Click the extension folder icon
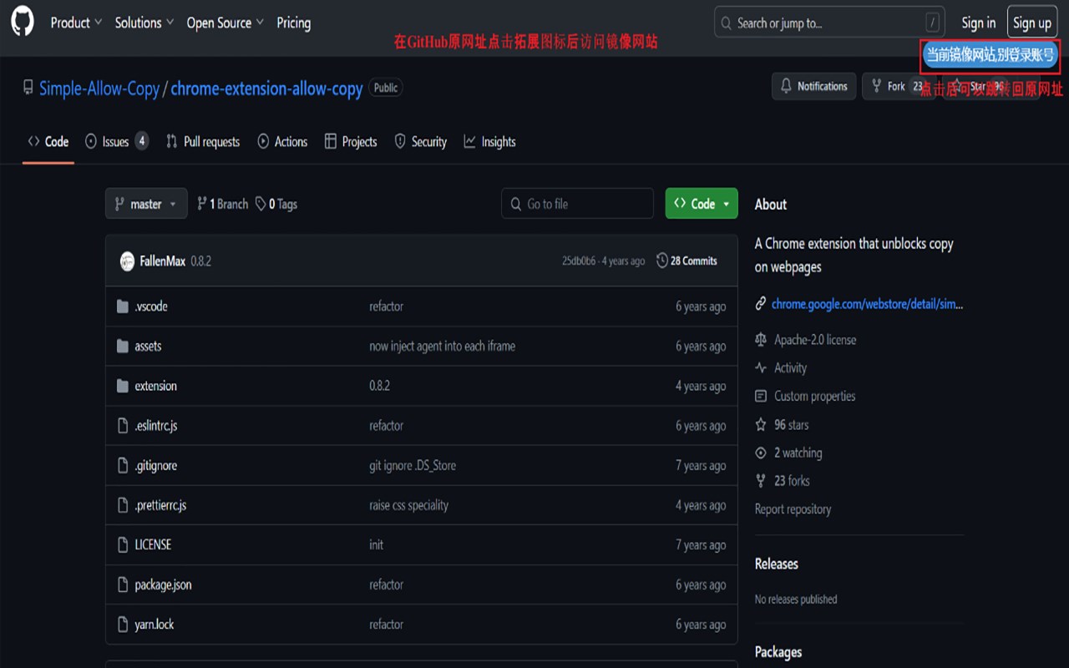 tap(123, 386)
